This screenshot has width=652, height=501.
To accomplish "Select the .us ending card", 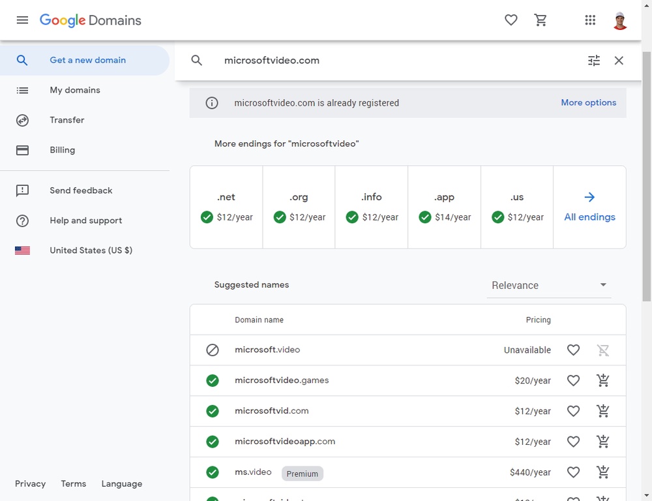I will pos(517,207).
